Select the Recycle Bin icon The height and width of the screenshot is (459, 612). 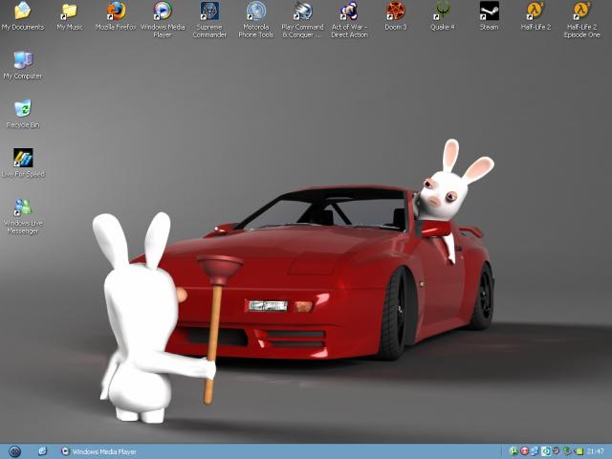23,115
